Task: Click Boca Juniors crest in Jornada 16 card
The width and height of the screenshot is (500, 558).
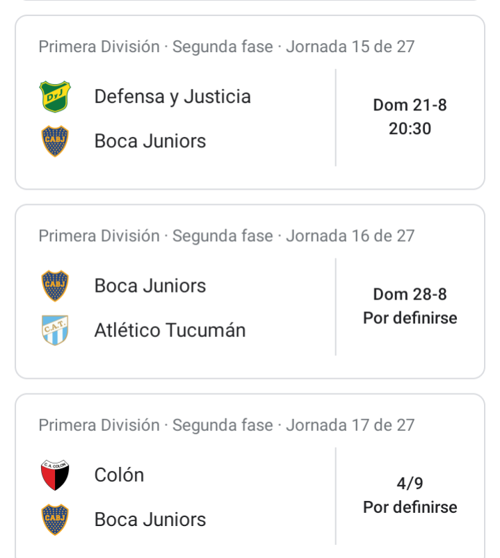Action: [x=55, y=286]
